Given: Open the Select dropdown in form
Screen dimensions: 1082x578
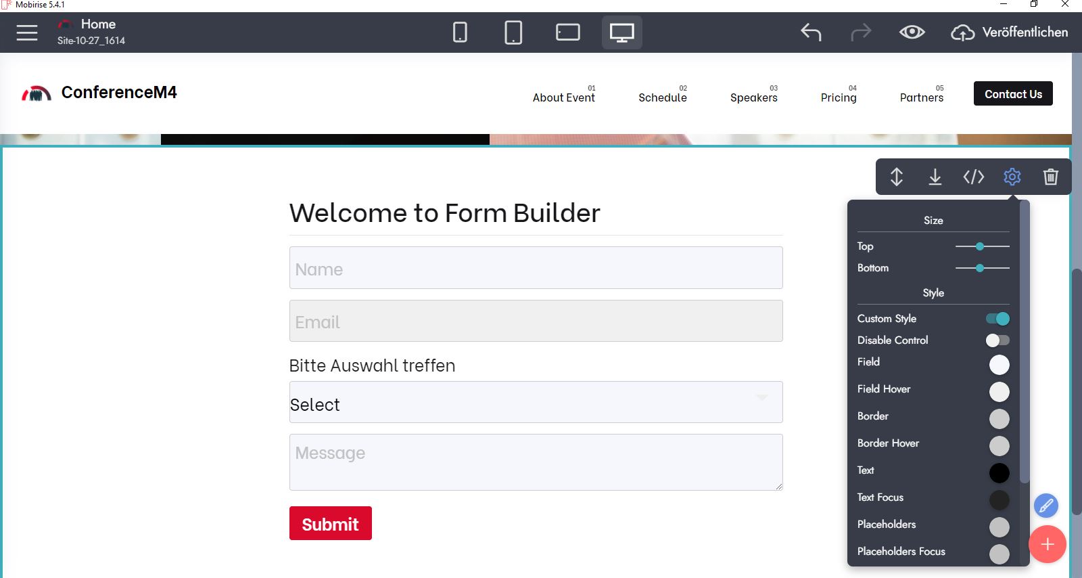Looking at the screenshot, I should 536,403.
